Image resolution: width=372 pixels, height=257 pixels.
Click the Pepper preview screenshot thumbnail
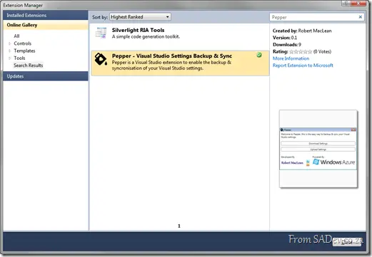[318, 149]
